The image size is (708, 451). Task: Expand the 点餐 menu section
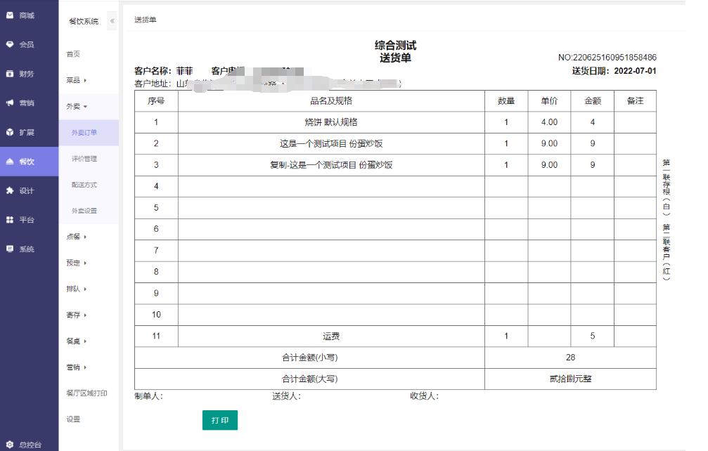76,237
